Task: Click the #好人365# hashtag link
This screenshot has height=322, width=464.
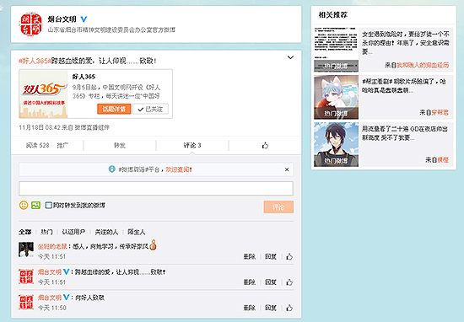Action: pos(35,61)
